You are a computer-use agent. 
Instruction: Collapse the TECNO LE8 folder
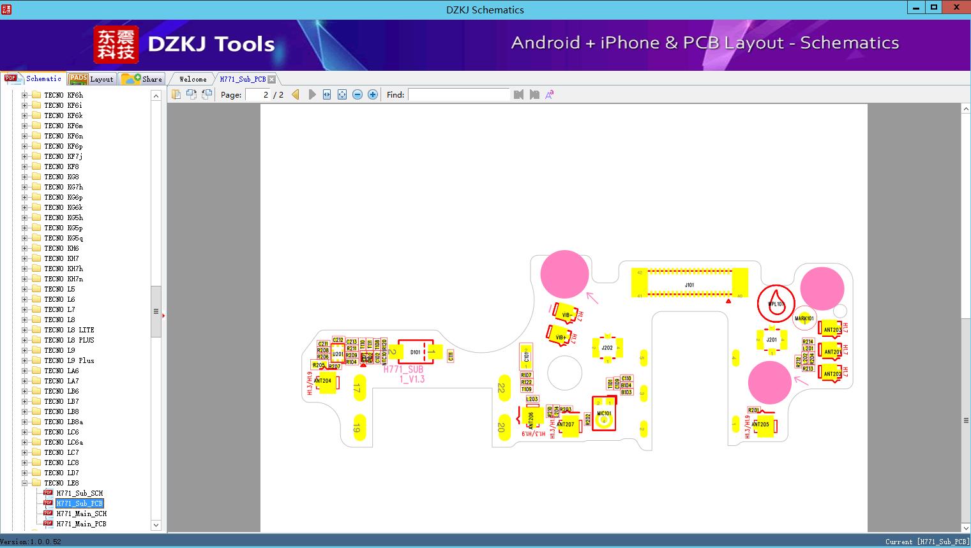click(x=24, y=483)
